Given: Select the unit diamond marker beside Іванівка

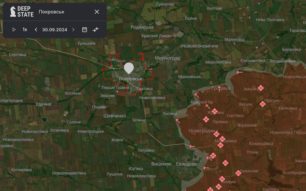Looking at the screenshot, I should coord(261,88).
